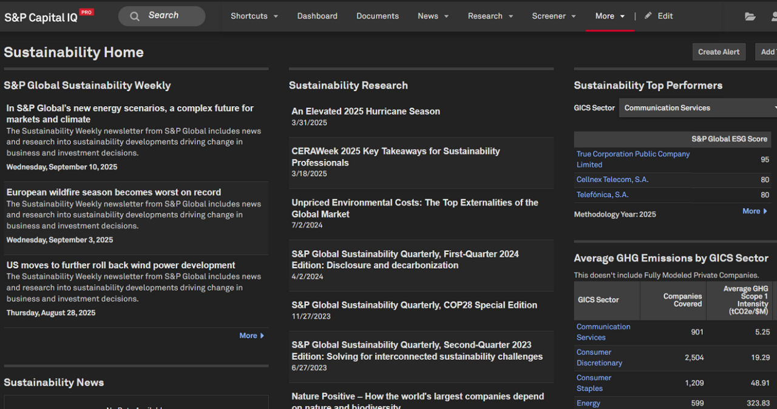Expand the More navigation menu
The height and width of the screenshot is (409, 777).
[609, 16]
